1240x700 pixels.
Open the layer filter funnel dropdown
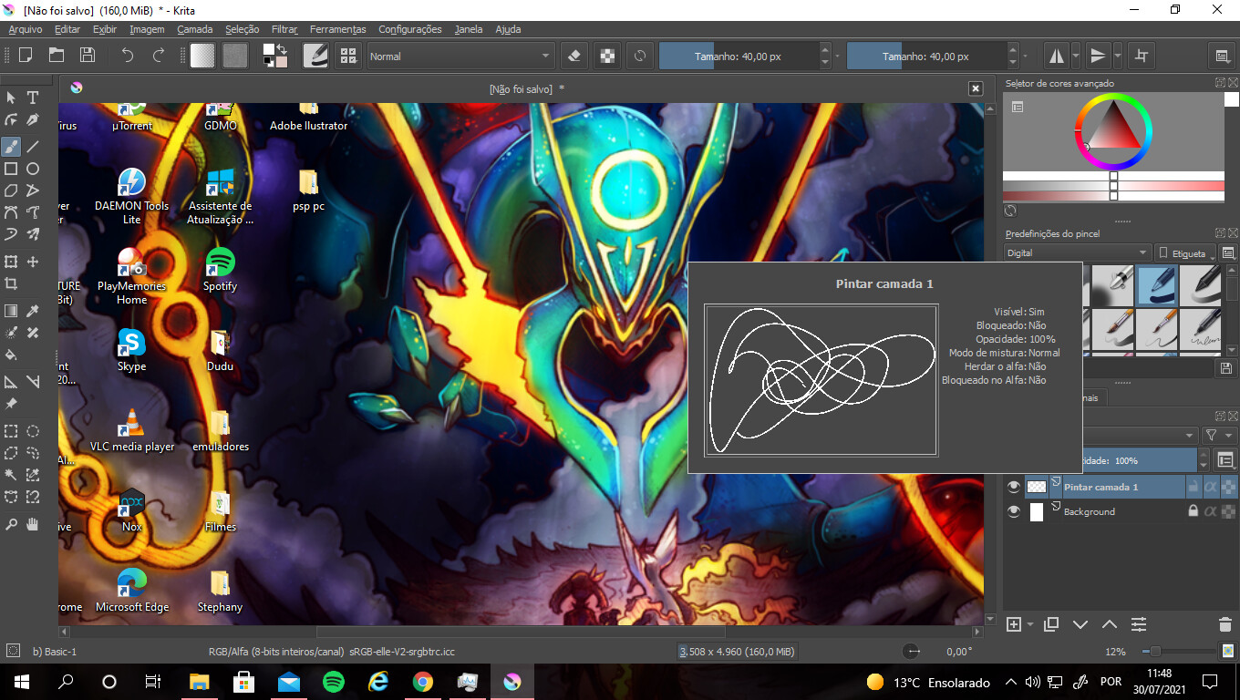click(x=1214, y=436)
